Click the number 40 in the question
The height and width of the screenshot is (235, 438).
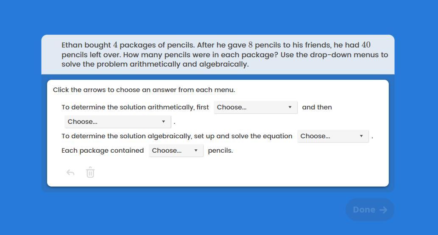click(x=366, y=45)
